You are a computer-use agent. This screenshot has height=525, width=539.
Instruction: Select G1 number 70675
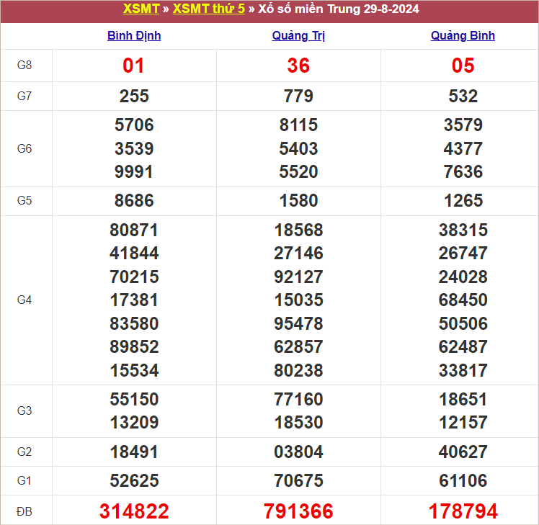pos(298,481)
